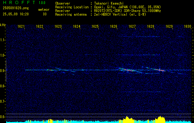Viewport: 194px width, 123px height.
Task: Click the 1629 time marker
Action: 169,26
